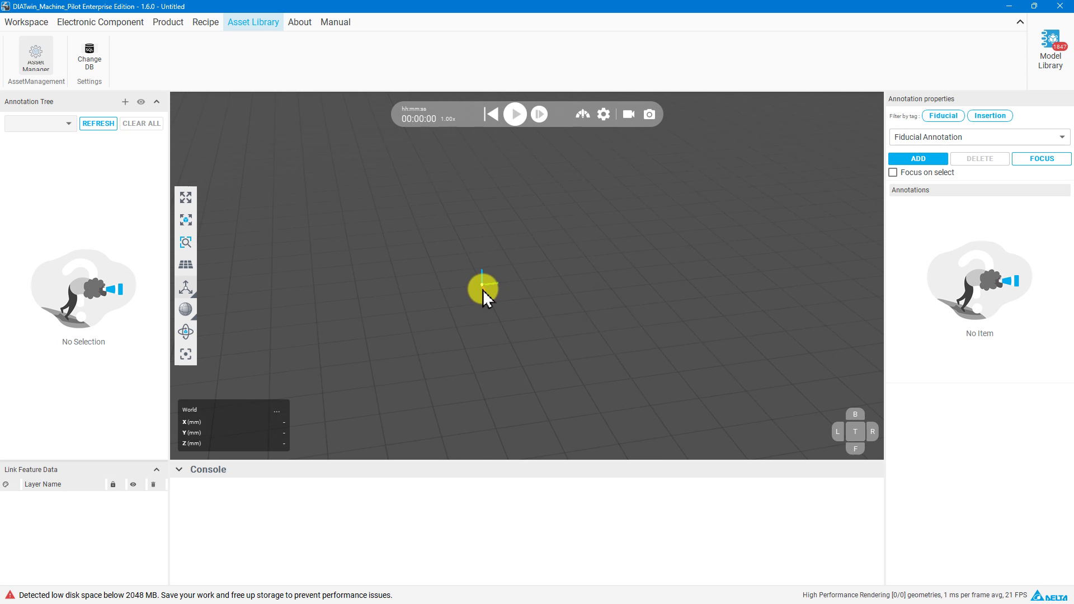
Task: Collapse the Annotation Tree panel
Action: point(157,102)
